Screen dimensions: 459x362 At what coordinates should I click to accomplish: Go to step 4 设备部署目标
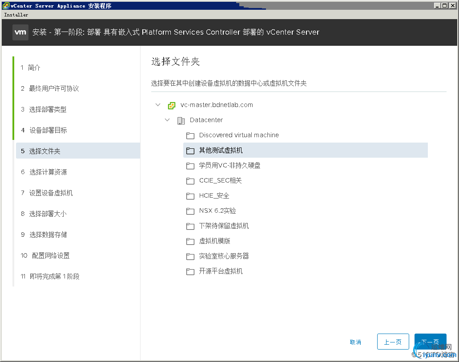[44, 130]
